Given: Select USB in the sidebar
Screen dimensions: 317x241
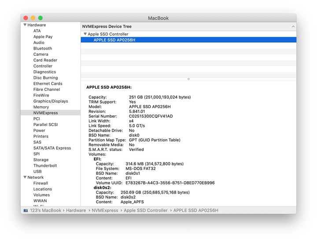Looking at the screenshot, I should click(x=37, y=172).
